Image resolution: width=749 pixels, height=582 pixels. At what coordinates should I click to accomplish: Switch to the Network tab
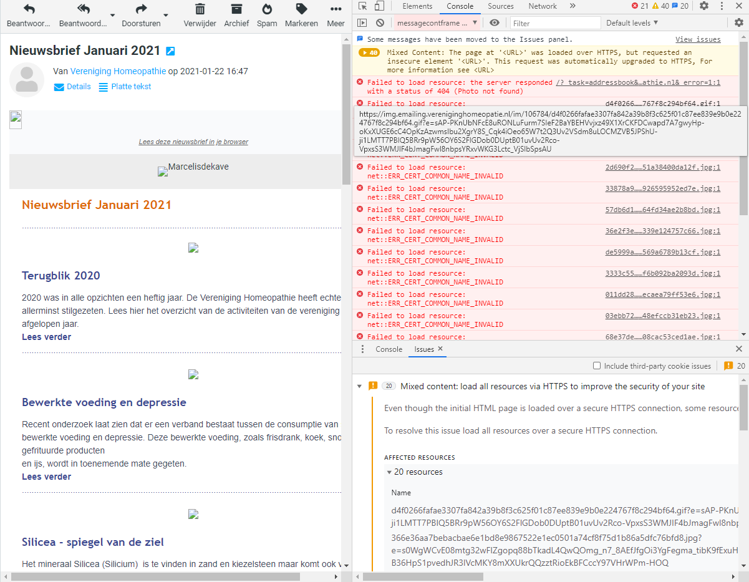[542, 6]
